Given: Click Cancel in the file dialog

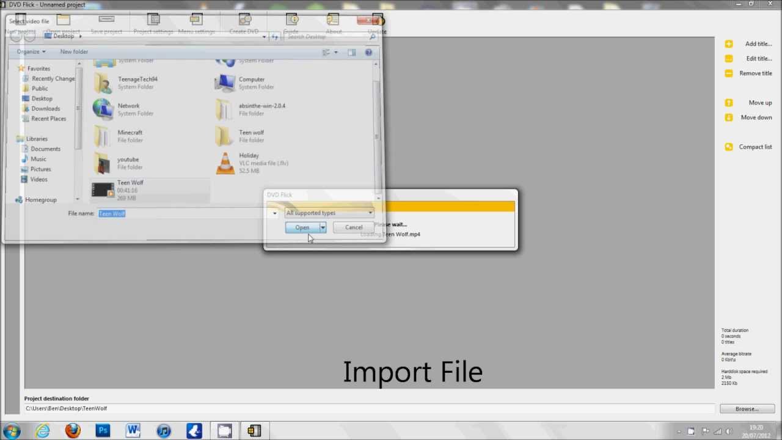Looking at the screenshot, I should coord(353,227).
